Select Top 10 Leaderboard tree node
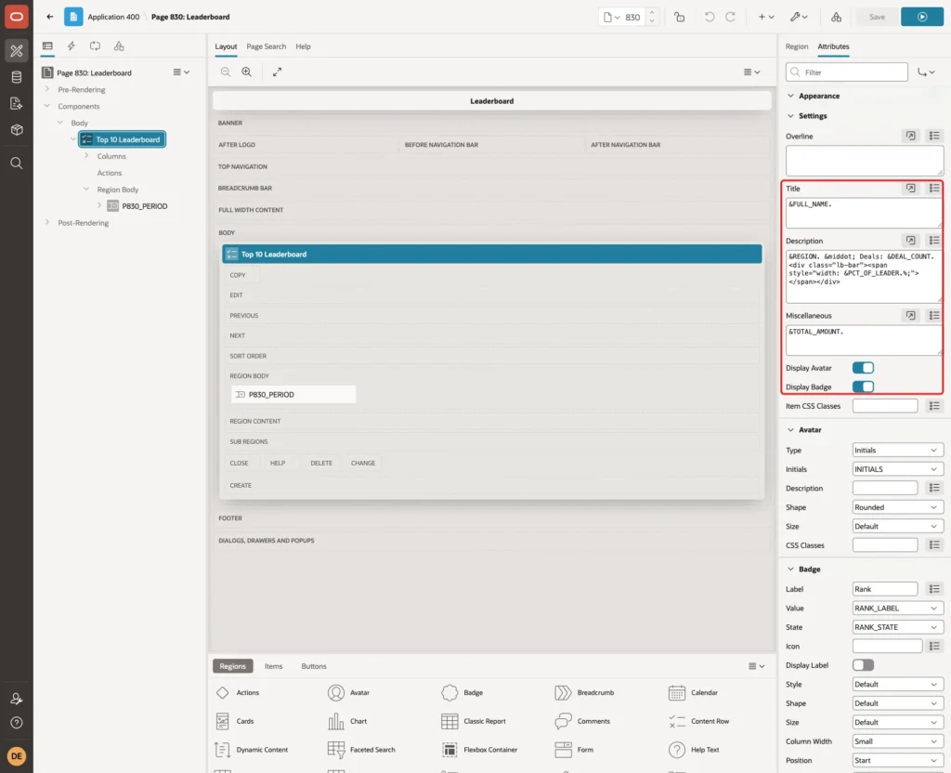Viewport: 951px width, 773px height. [122, 139]
